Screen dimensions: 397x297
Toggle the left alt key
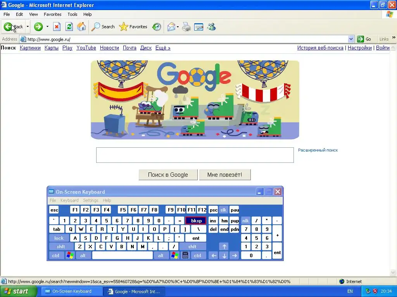(83, 255)
